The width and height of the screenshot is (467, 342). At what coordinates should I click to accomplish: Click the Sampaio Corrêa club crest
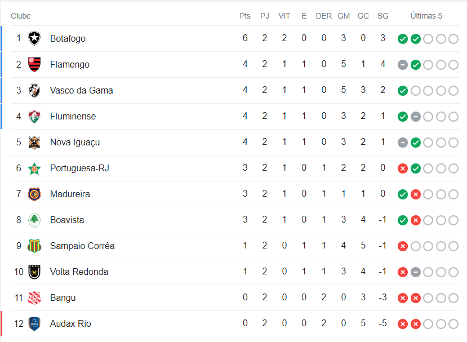[34, 246]
